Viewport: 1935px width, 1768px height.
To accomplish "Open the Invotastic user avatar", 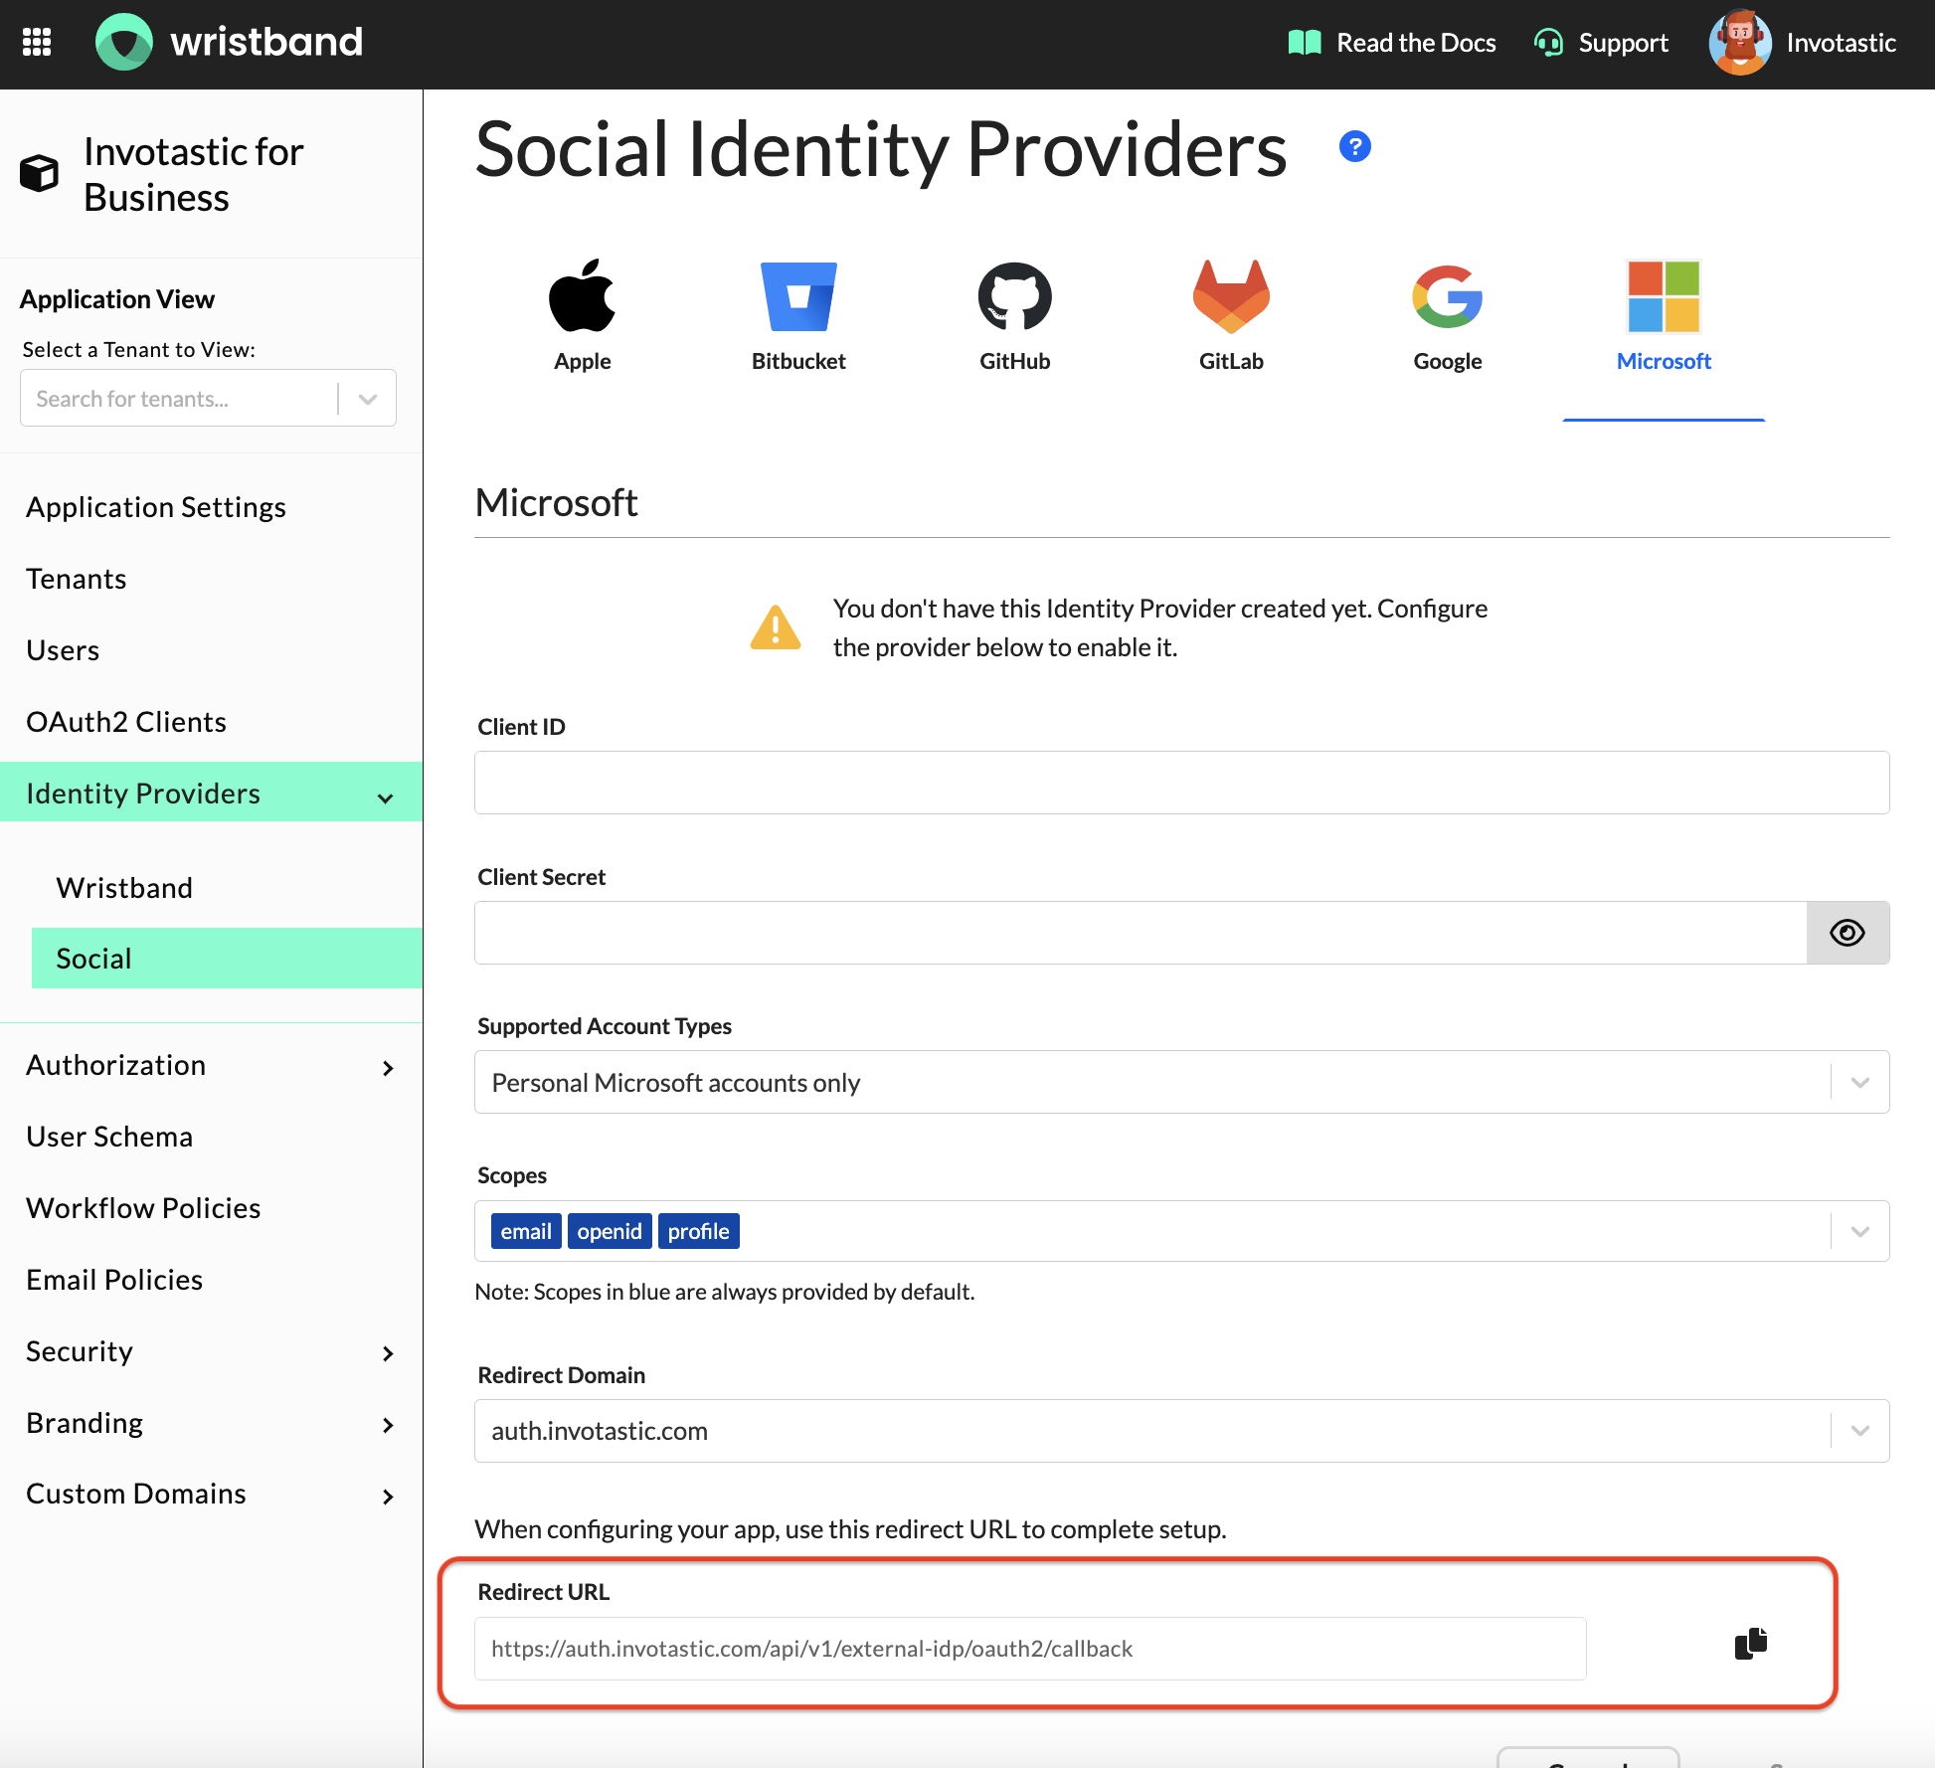I will [1740, 43].
